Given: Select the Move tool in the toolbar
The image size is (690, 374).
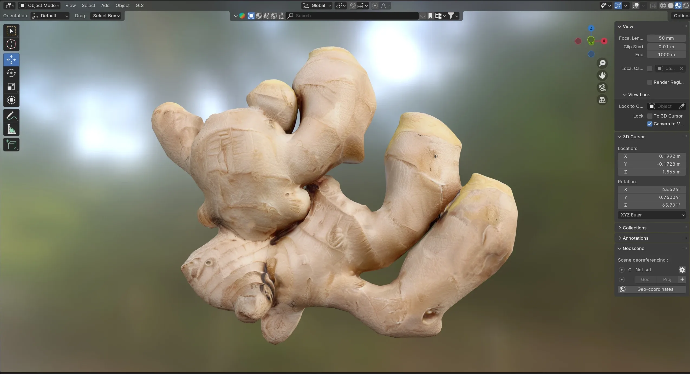Looking at the screenshot, I should click(11, 59).
